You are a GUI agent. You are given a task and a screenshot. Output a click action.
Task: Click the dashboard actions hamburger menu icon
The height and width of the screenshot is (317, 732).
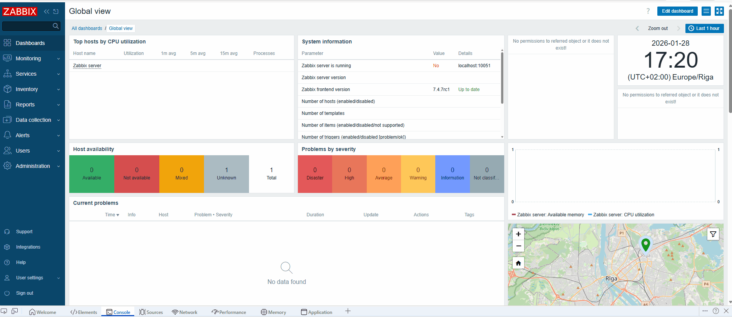706,11
